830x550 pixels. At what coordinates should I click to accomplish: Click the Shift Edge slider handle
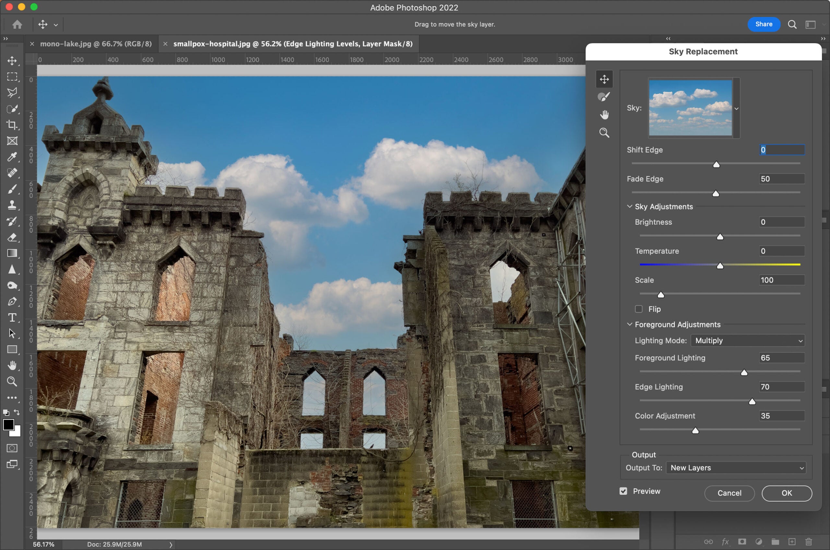[716, 164]
